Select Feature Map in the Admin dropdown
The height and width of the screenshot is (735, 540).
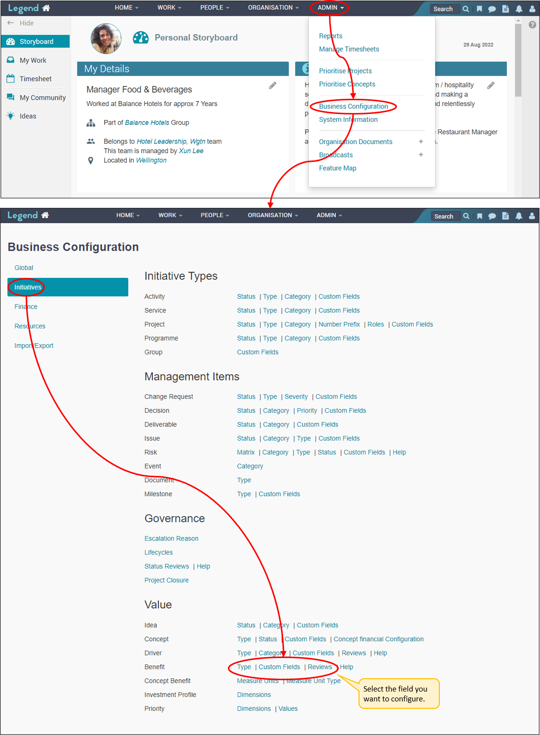(337, 168)
